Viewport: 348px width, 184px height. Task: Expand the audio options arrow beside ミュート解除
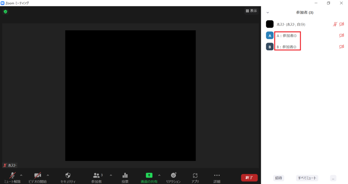tap(21, 175)
